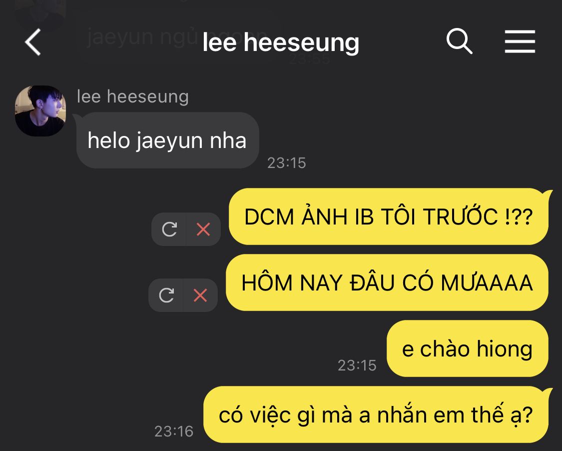This screenshot has width=562, height=451.
Task: Select the helo jaeyun nha bubble
Action: click(167, 140)
